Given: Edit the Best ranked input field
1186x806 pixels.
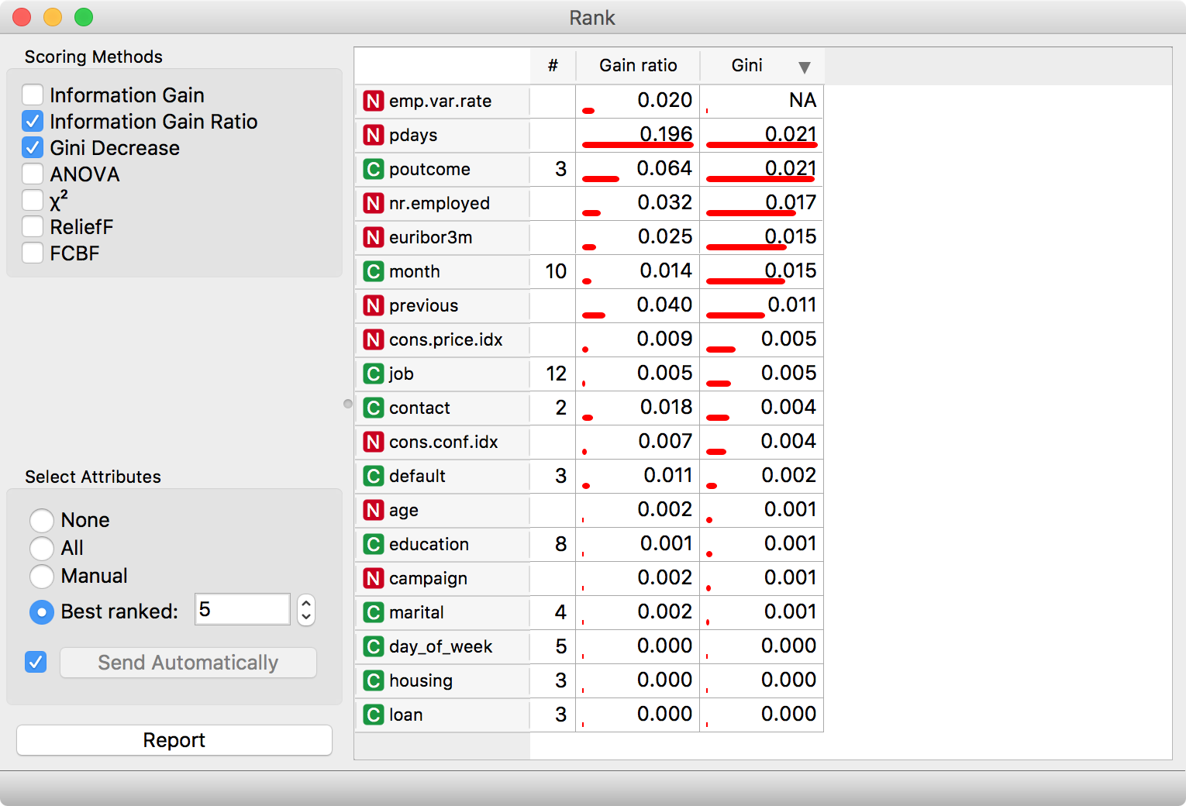Looking at the screenshot, I should tap(242, 610).
